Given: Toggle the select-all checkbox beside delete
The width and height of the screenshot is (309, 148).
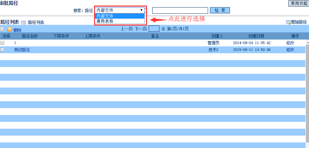Looking at the screenshot, I should pyautogui.click(x=2, y=29).
